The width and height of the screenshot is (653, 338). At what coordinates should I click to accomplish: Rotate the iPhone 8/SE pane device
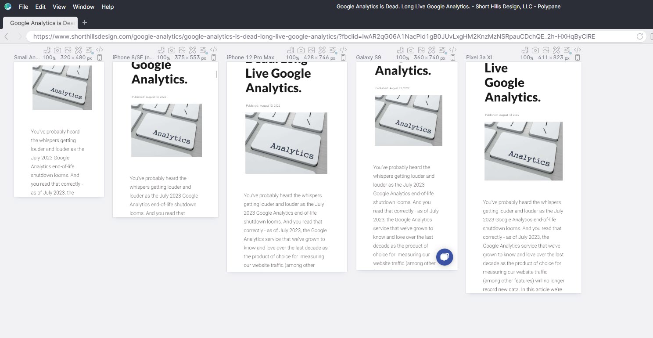click(x=214, y=58)
